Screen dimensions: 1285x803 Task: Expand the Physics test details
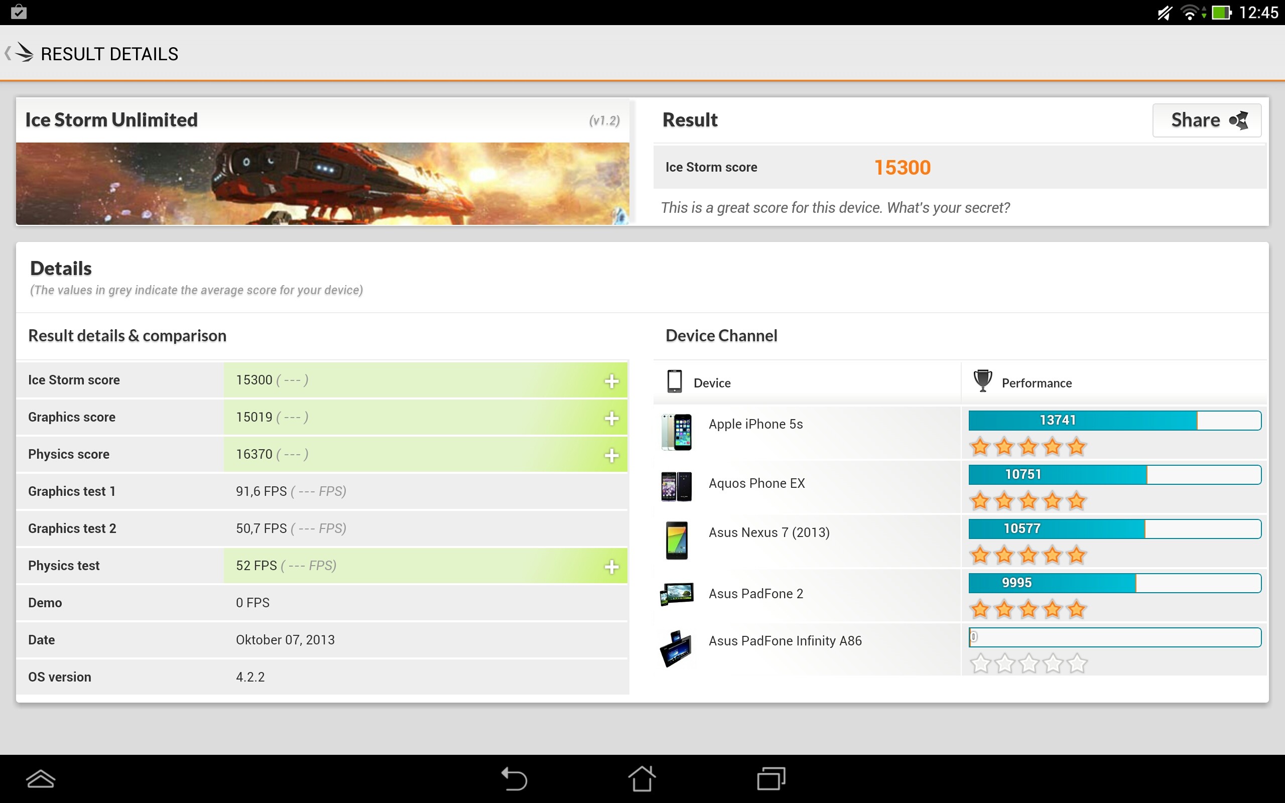tap(611, 566)
